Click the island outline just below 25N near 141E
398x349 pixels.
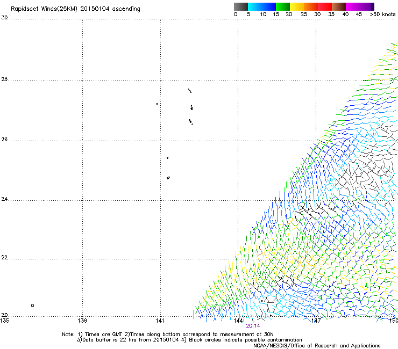point(168,178)
